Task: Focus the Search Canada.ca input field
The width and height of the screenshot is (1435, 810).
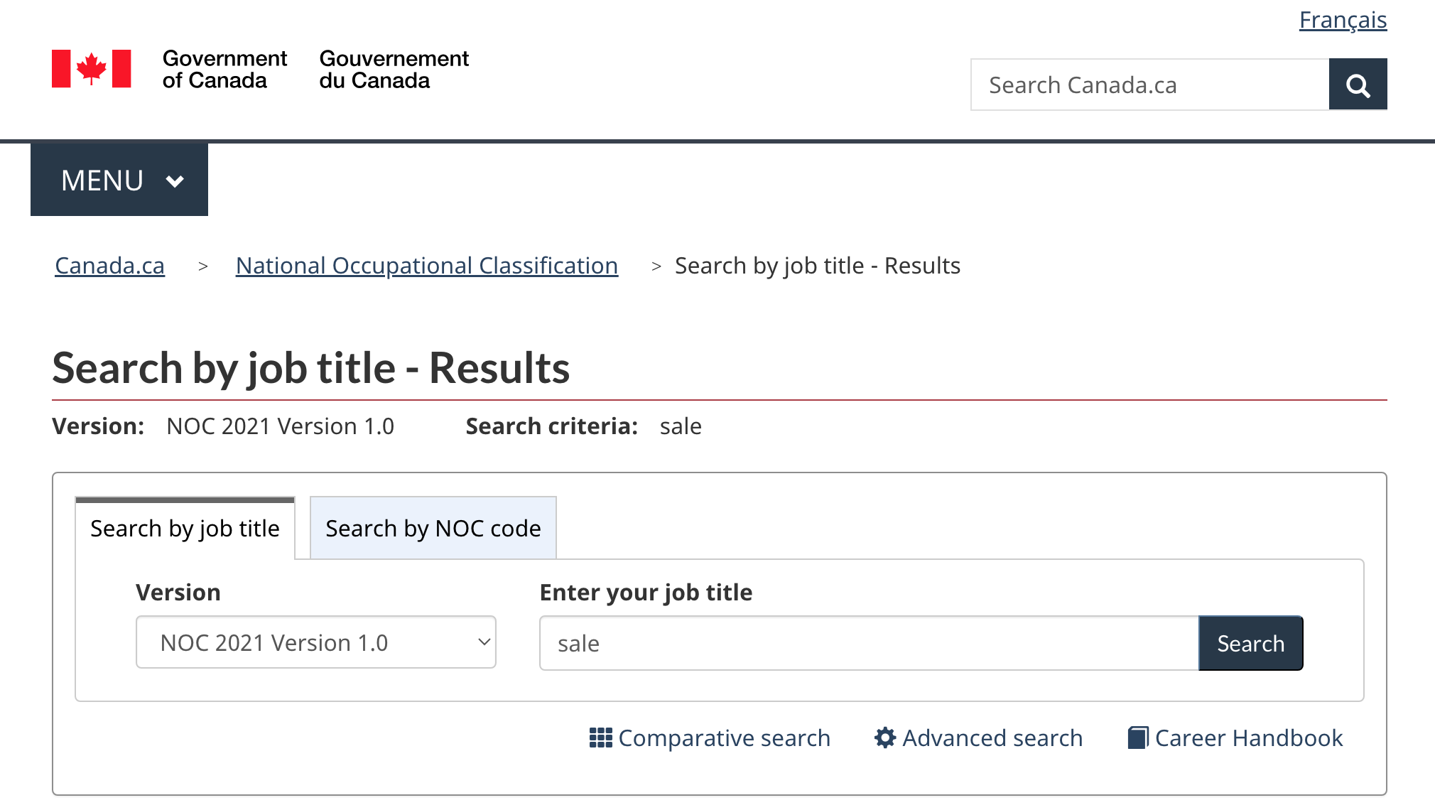Action: (1149, 85)
